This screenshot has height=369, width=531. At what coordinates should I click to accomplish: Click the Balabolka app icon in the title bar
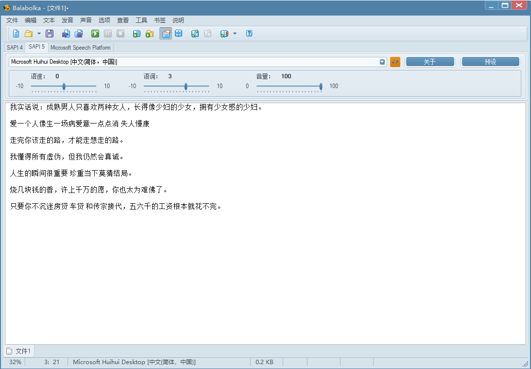pos(6,7)
